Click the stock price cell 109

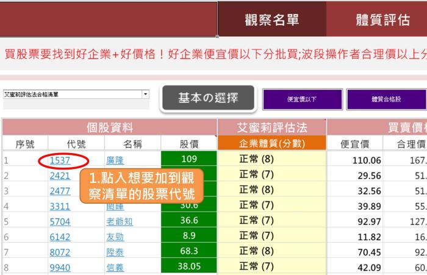pos(189,159)
